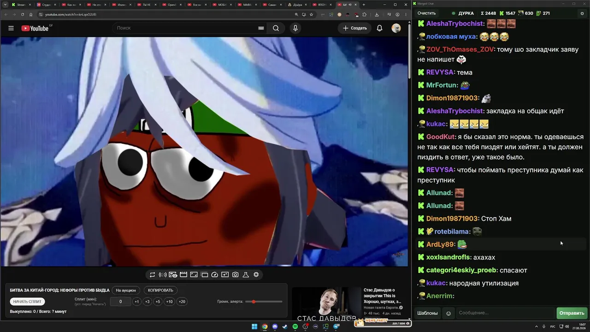
Task: Open the YouTube account avatar menu
Action: 396,28
